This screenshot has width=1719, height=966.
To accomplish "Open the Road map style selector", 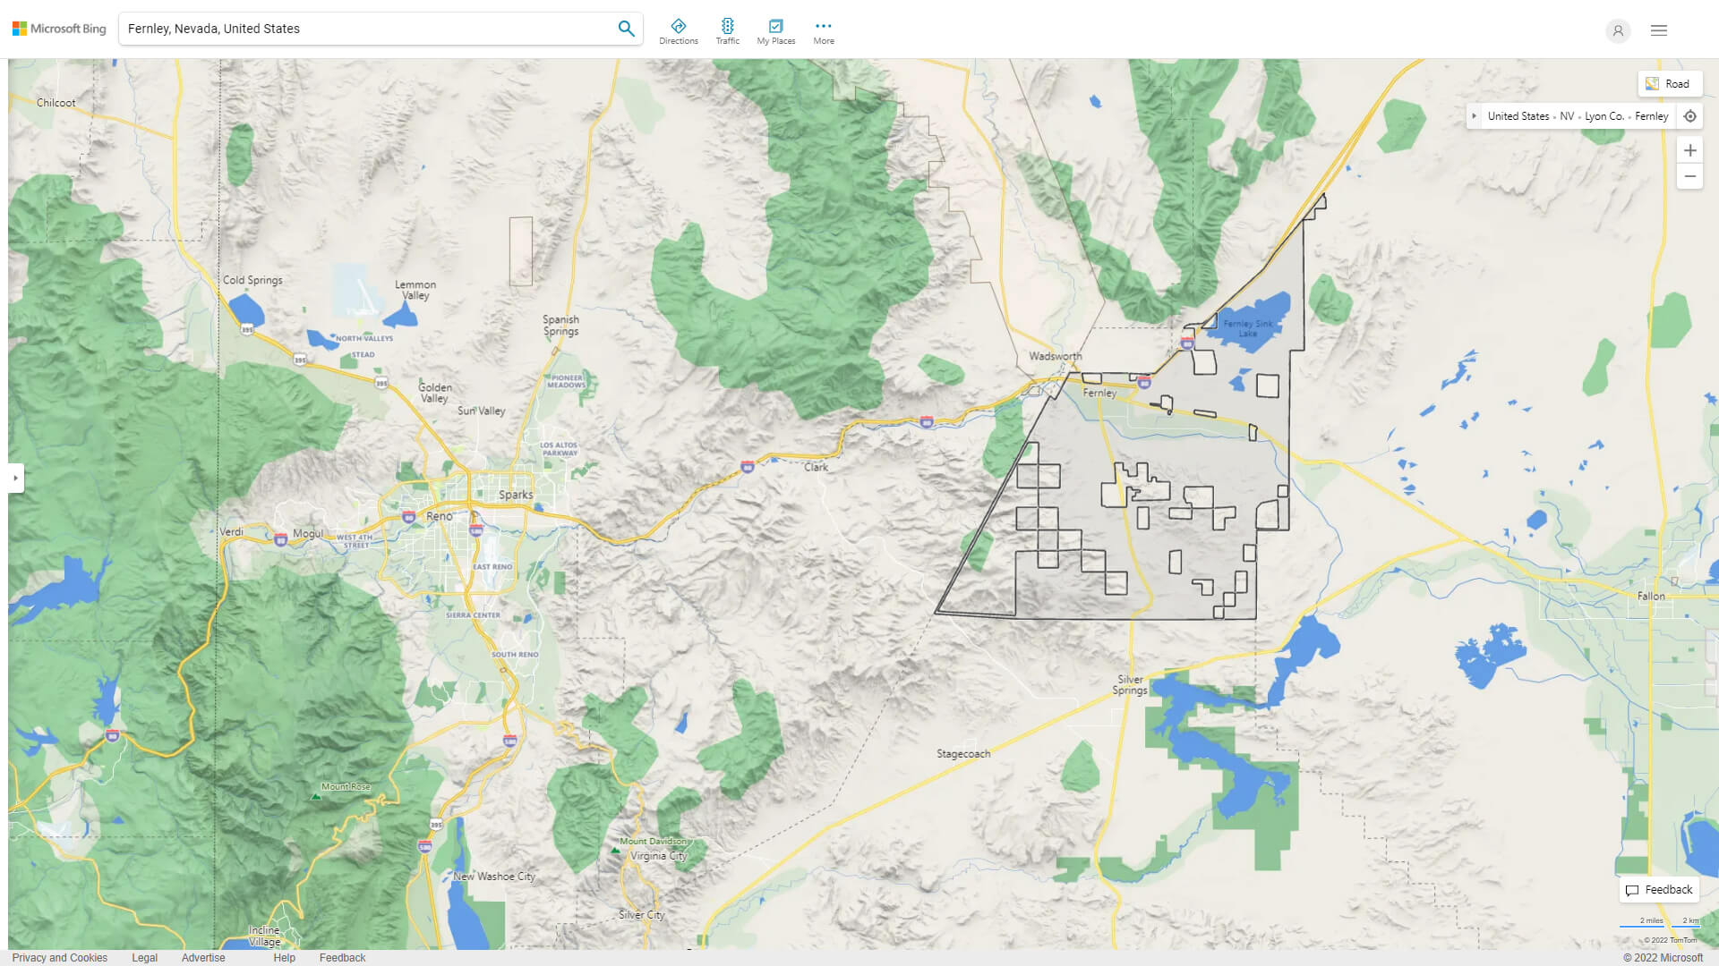I will tap(1670, 83).
